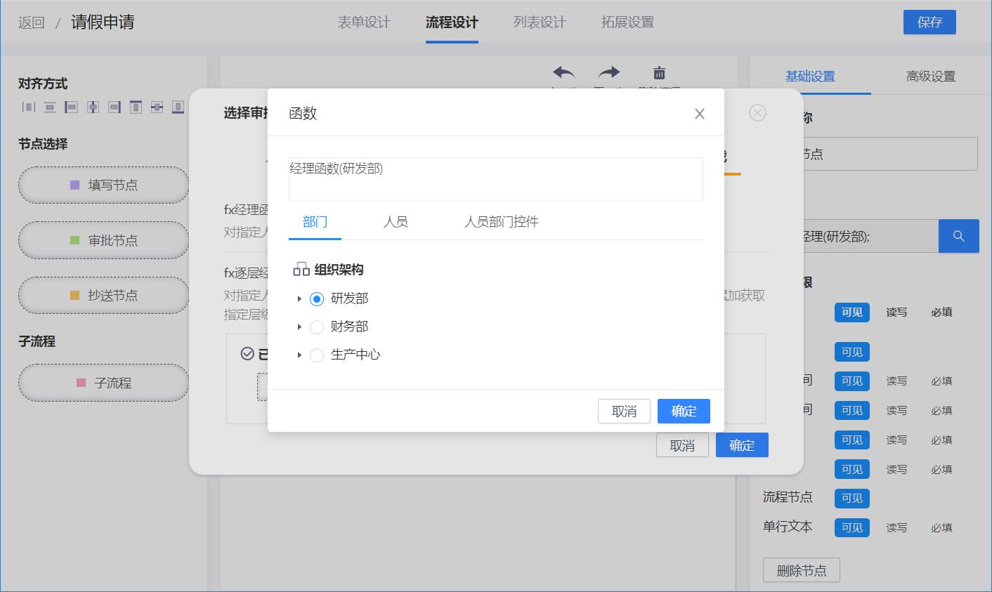
Task: Click the vertical distribute alignment icon
Action: tap(50, 107)
